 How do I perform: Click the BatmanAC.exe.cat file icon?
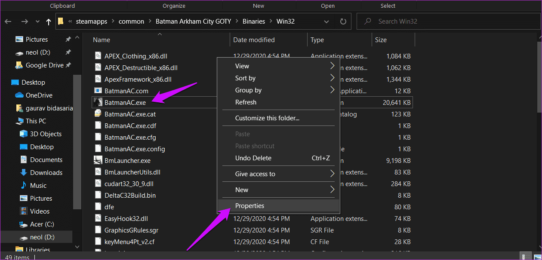coord(98,114)
